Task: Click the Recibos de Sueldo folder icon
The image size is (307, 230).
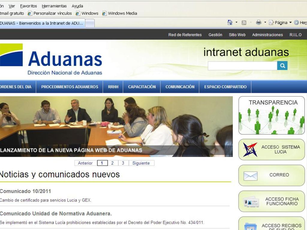Action: [251, 226]
